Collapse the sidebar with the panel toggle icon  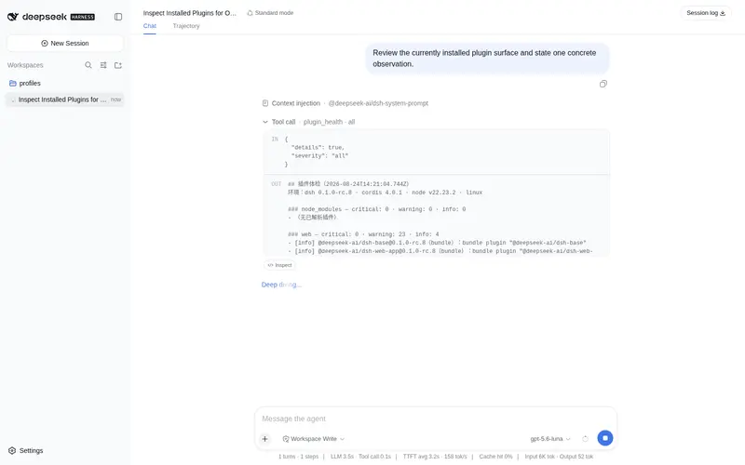pos(118,17)
